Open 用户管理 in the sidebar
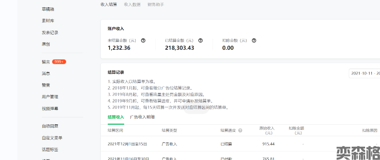This screenshot has height=160, width=380. [50, 97]
